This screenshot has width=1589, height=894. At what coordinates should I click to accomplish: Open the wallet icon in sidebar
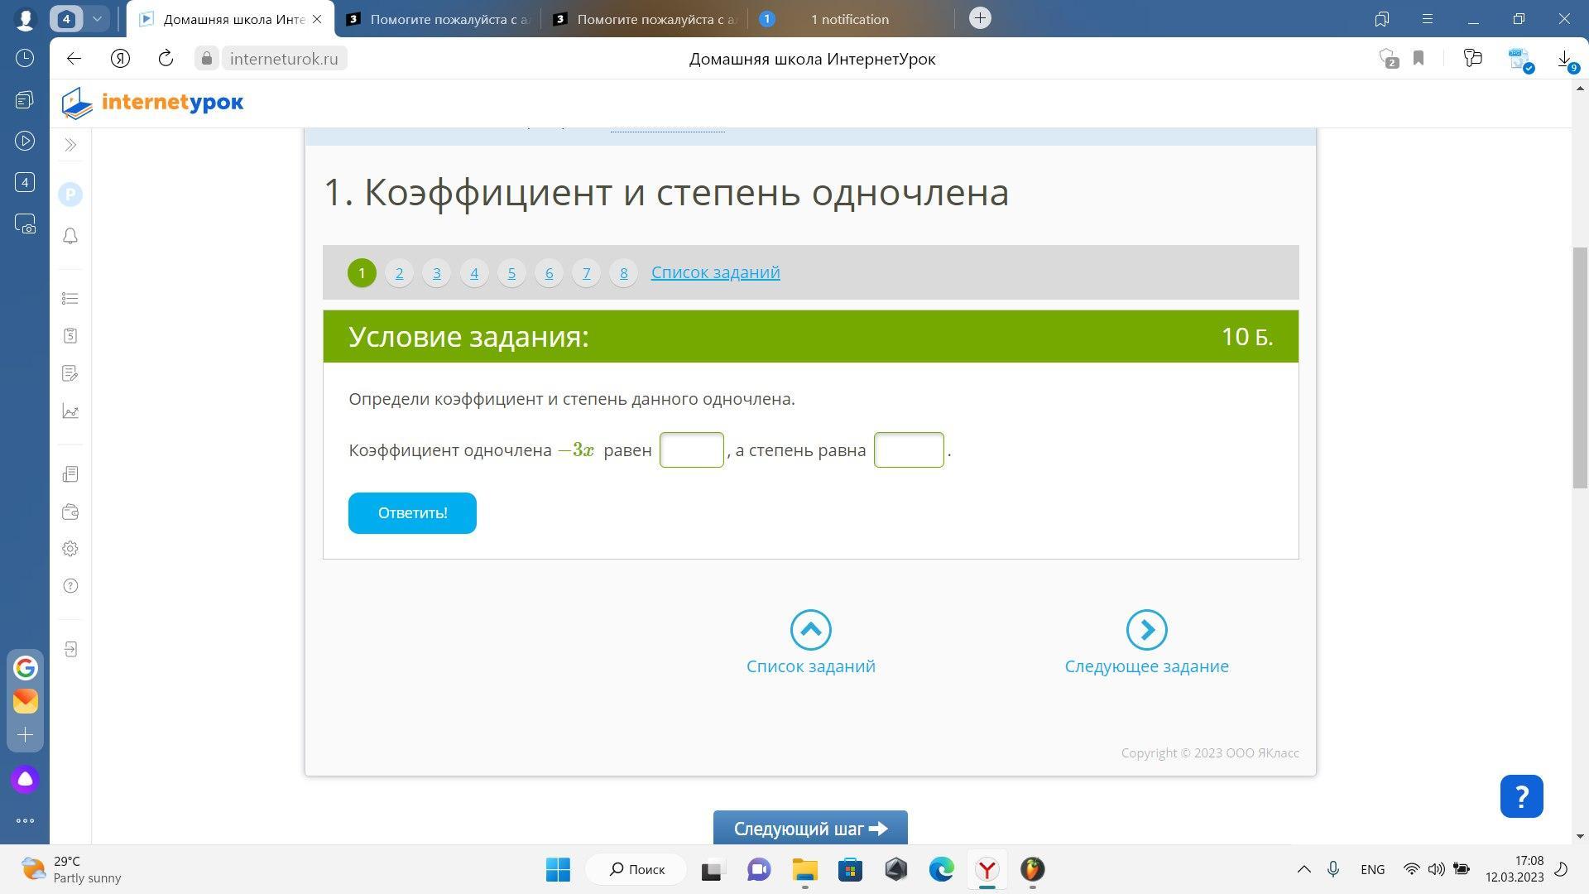point(70,512)
